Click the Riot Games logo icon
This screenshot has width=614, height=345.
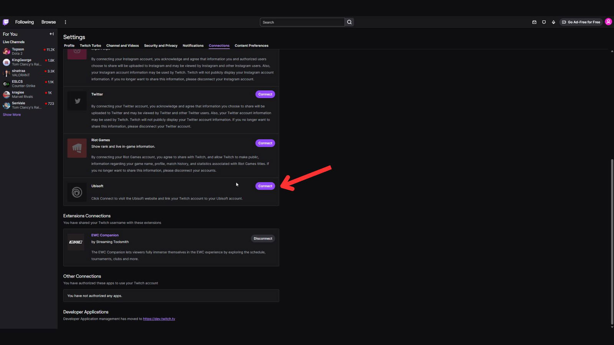77,148
